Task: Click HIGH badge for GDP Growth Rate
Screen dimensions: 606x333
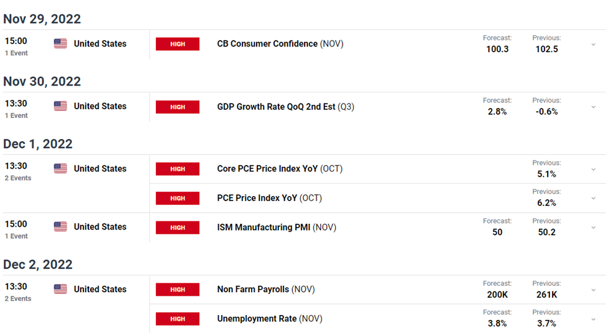Action: click(x=178, y=107)
